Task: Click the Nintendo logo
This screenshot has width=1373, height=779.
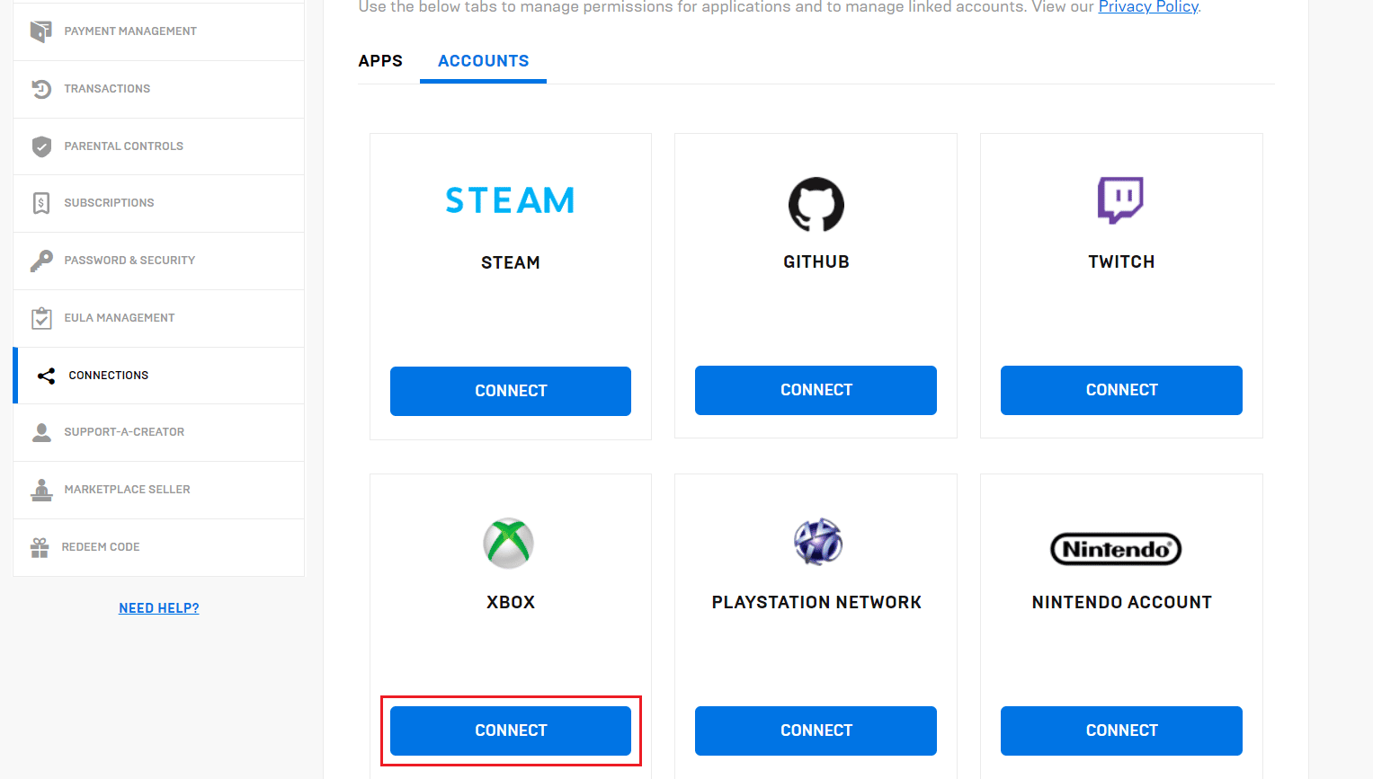Action: coord(1116,549)
